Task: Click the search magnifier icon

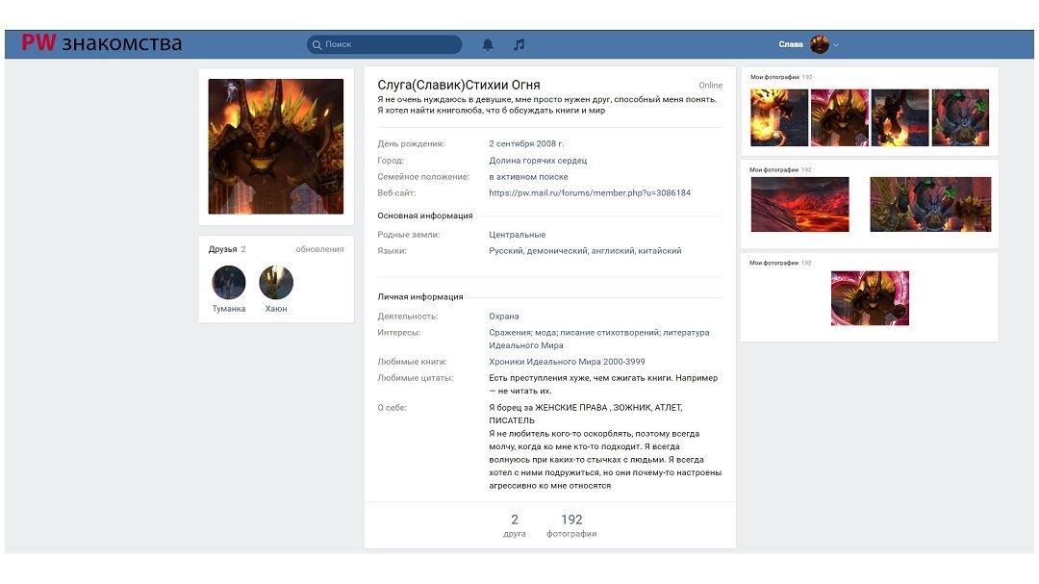Action: click(x=317, y=44)
